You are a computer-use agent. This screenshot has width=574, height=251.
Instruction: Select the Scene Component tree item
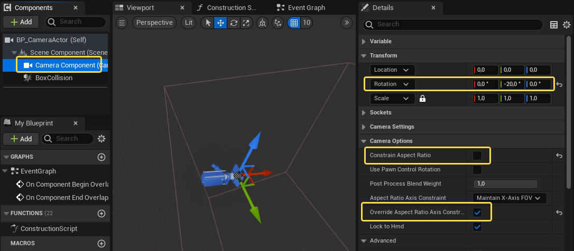[x=55, y=53]
